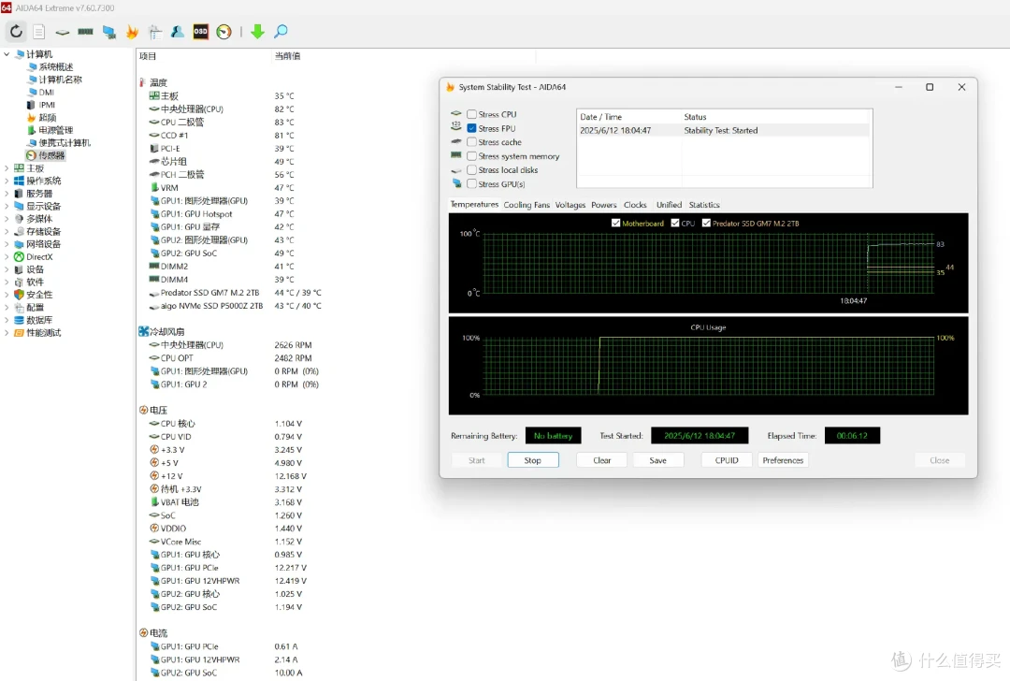Toggle Motherboard graph line checkbox
The width and height of the screenshot is (1010, 681).
pos(615,223)
